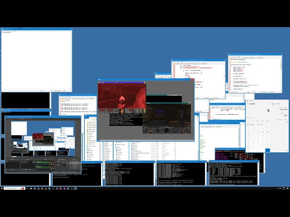Switch to the Calculator Memory tab

(x=278, y=104)
